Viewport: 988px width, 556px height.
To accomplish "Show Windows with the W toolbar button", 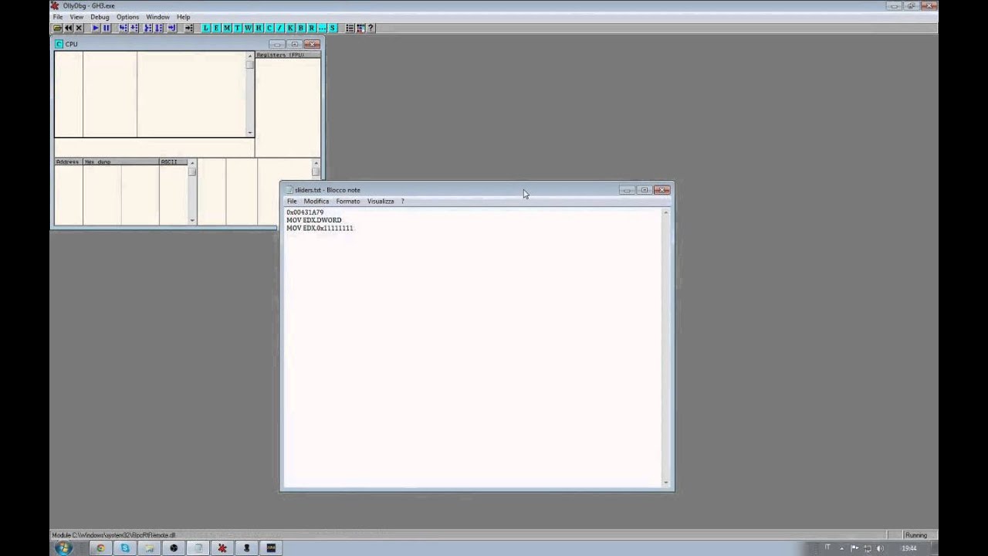I will [x=249, y=28].
